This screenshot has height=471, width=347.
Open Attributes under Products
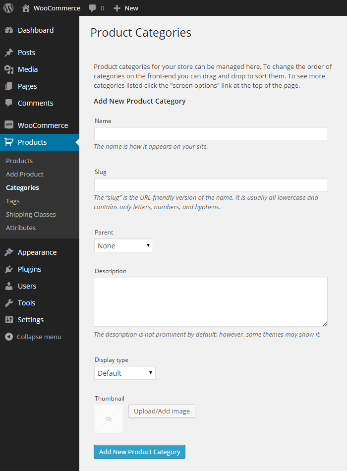21,228
